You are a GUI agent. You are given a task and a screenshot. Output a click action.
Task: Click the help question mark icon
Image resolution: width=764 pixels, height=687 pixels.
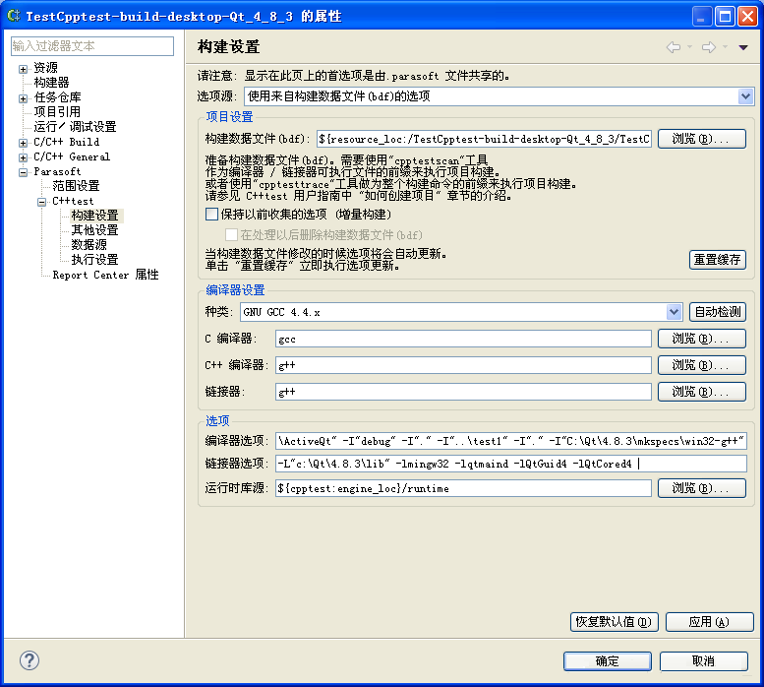click(x=29, y=660)
